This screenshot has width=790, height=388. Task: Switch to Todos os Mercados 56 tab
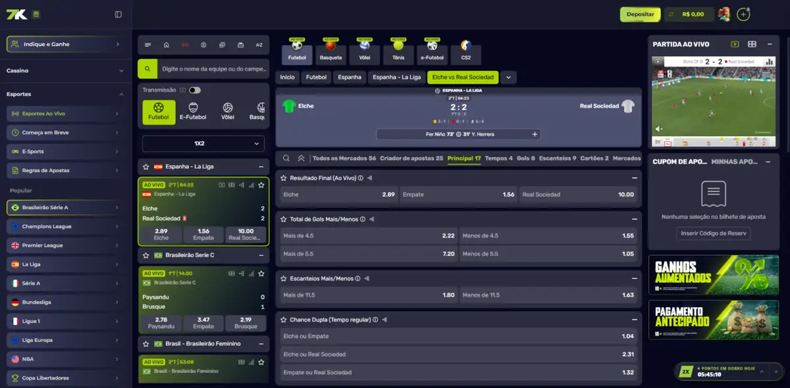344,158
